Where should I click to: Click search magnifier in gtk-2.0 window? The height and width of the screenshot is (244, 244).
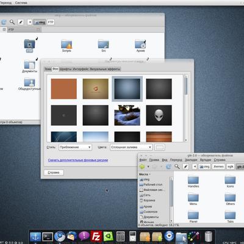[x=177, y=167]
